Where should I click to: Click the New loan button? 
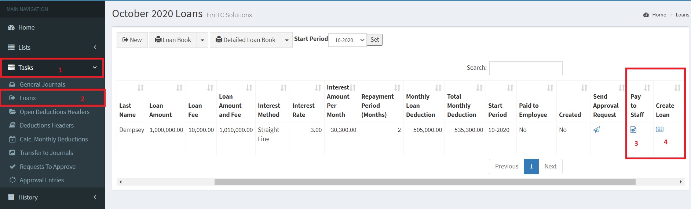[x=132, y=40]
